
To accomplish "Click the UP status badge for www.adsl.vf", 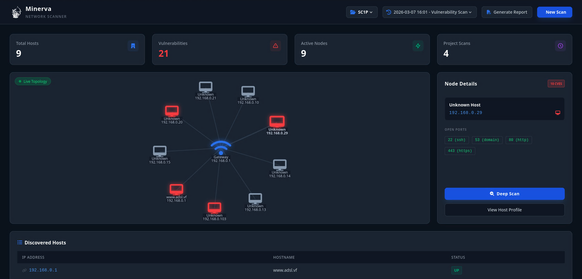I will click(x=457, y=270).
